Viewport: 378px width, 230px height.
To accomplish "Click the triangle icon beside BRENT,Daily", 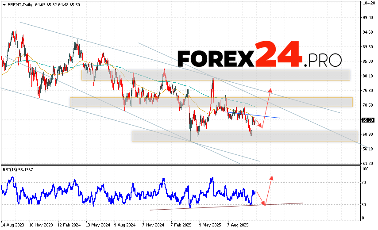I will pos(4,4).
